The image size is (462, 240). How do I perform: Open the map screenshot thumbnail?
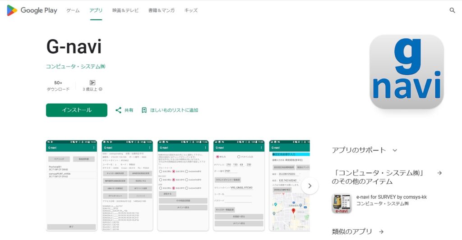click(x=290, y=186)
